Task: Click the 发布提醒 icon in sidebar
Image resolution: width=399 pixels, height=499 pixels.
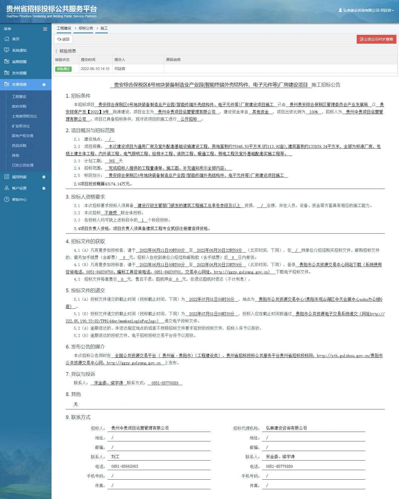Action: tap(7, 73)
